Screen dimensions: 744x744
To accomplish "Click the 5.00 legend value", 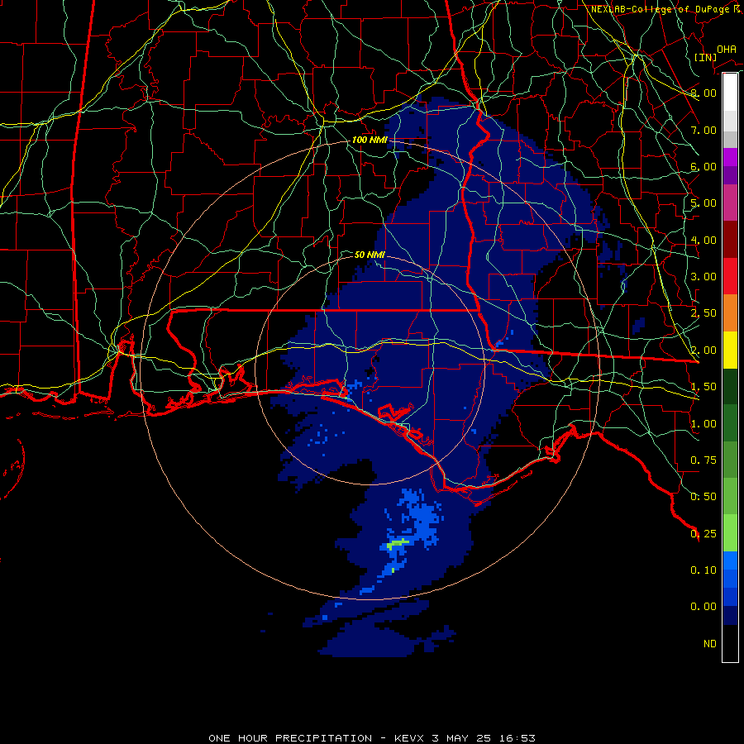I will 703,203.
